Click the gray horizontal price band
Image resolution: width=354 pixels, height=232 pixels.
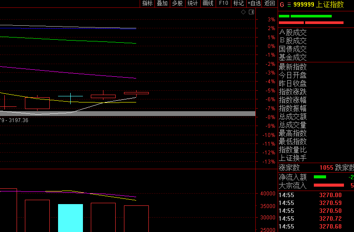(127, 114)
